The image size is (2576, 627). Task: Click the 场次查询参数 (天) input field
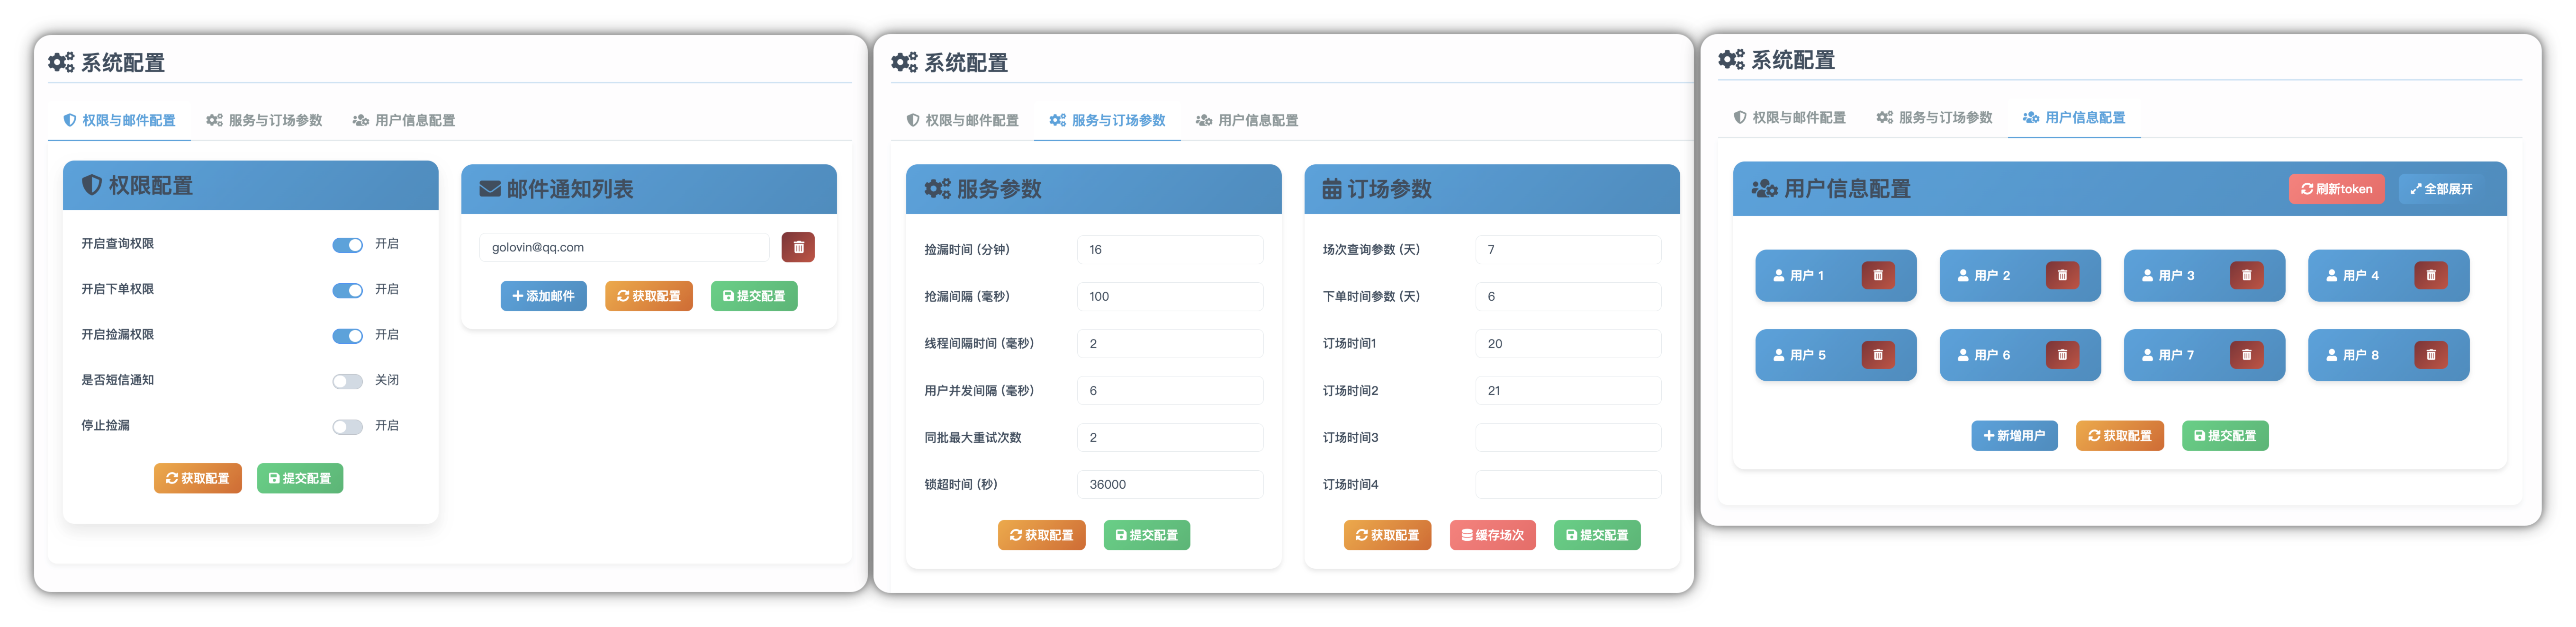[1568, 249]
